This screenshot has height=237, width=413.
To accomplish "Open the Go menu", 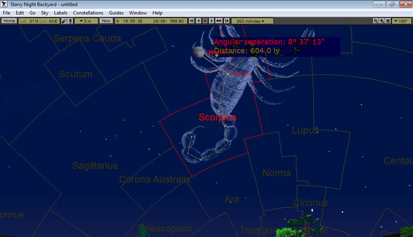I will (x=33, y=13).
